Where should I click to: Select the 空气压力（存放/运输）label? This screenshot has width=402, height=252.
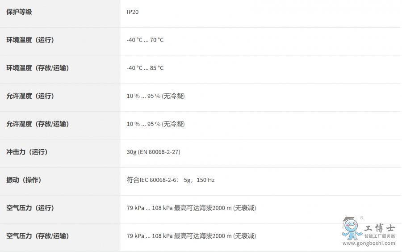click(38, 236)
